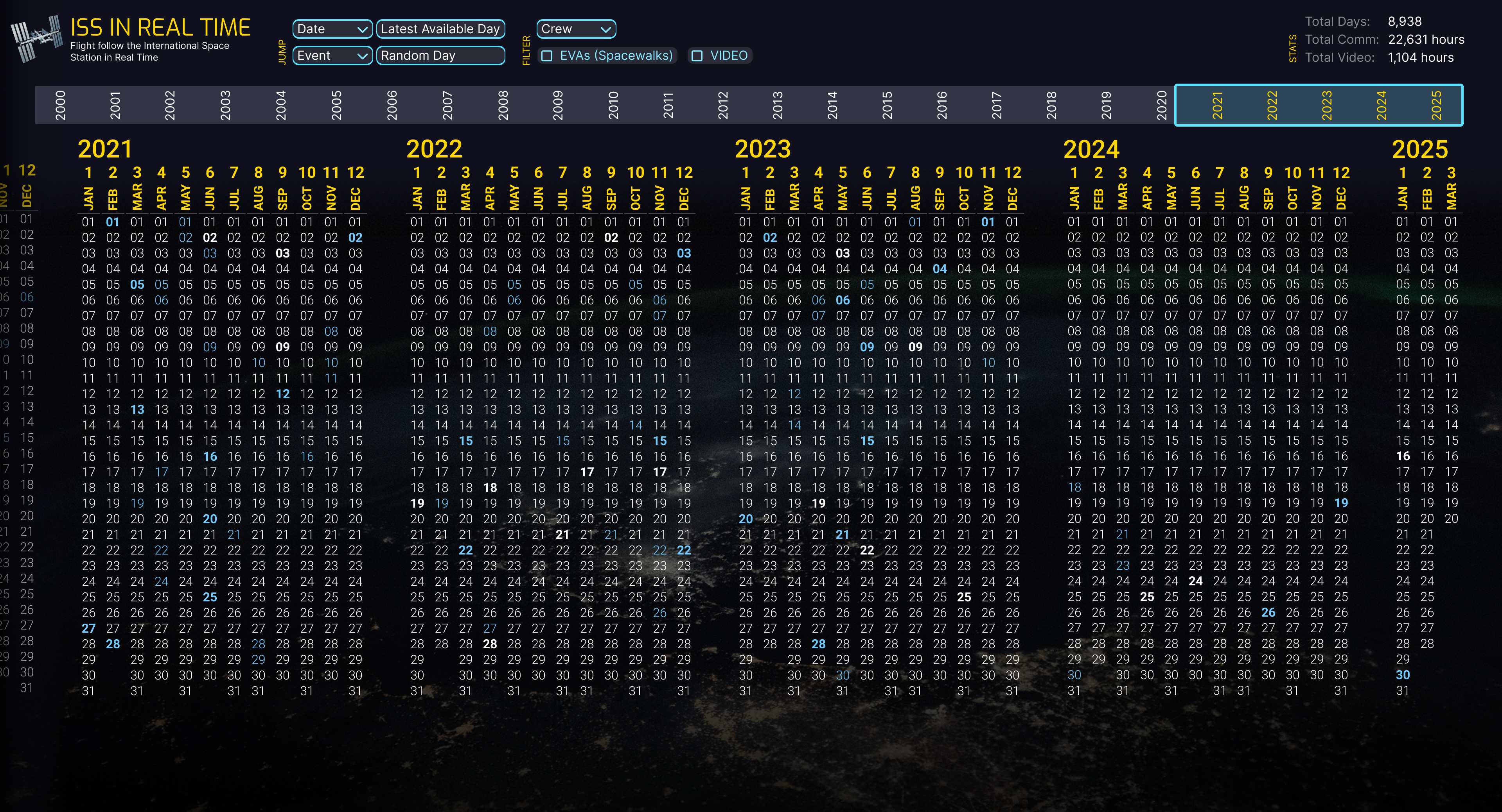Open June 2, 2021 day

[210, 238]
